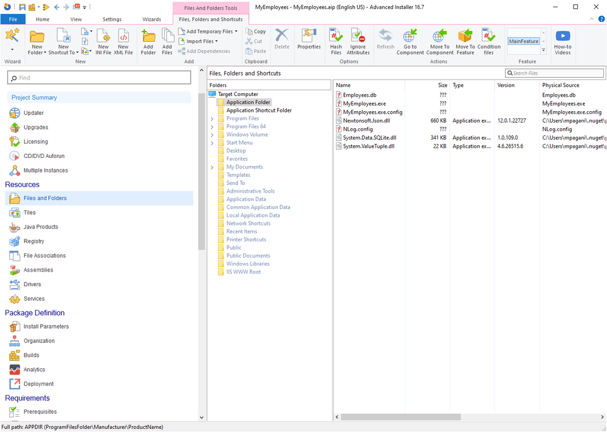Open the Registry page
This screenshot has height=432, width=607.
[33, 241]
